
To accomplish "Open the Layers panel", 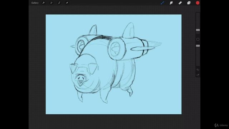I will [x=189, y=3].
